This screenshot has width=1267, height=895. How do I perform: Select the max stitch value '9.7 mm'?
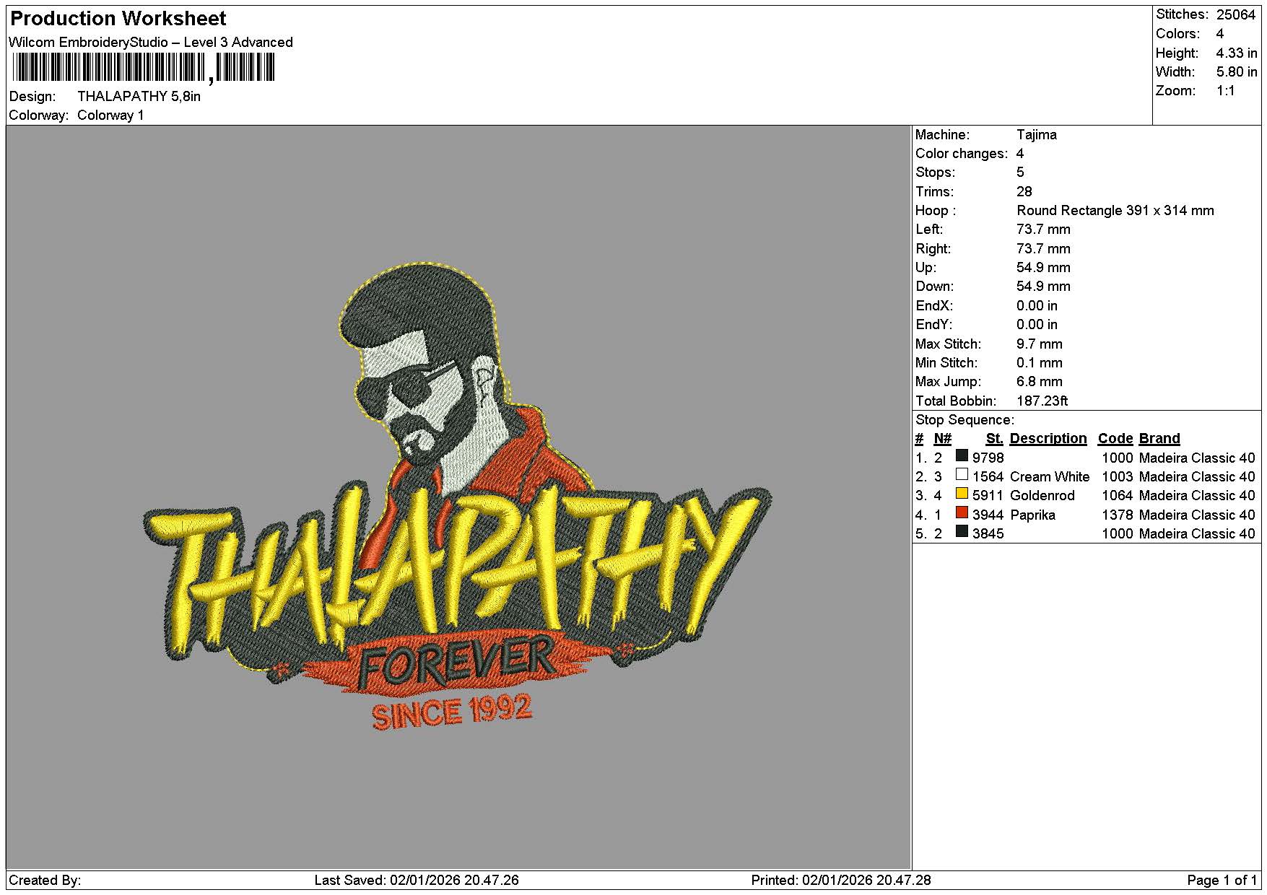[1040, 344]
